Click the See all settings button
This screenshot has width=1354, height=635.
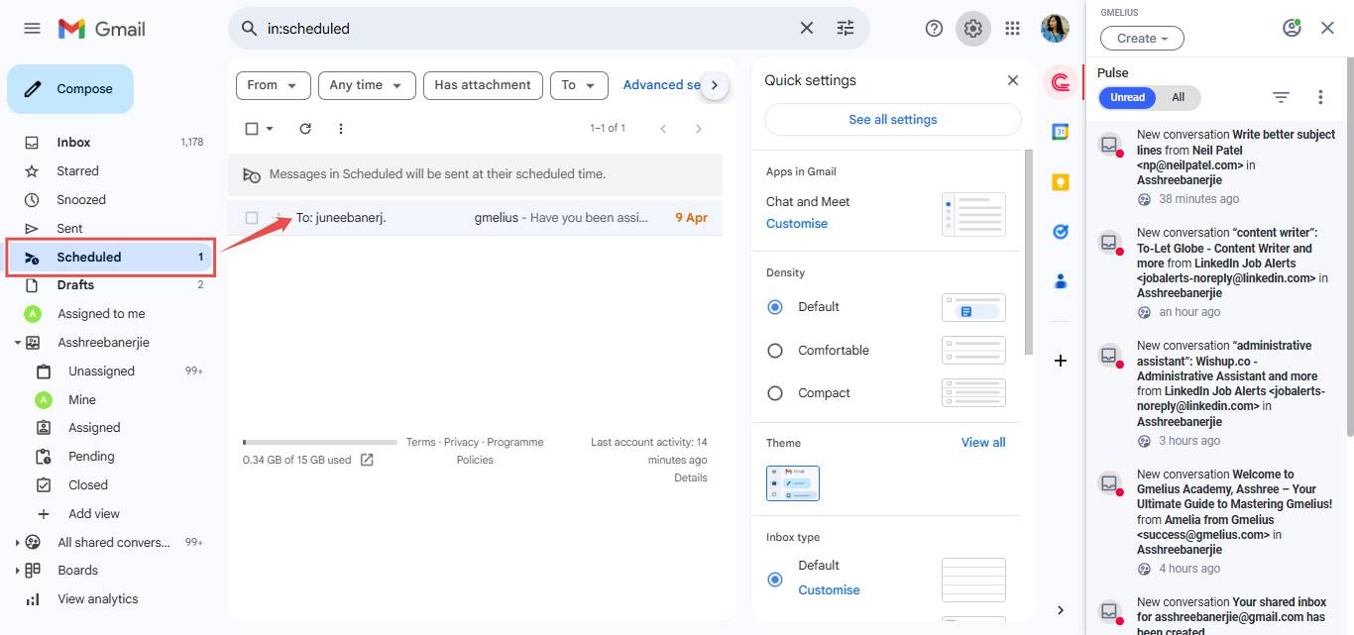click(891, 119)
